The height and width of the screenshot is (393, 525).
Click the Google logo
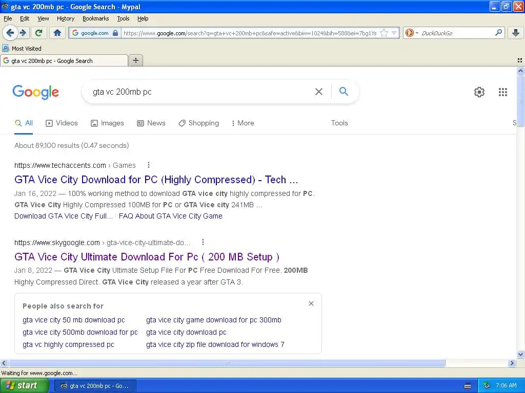(36, 92)
